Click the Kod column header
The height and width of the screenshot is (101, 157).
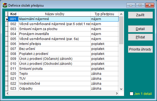click(13, 14)
